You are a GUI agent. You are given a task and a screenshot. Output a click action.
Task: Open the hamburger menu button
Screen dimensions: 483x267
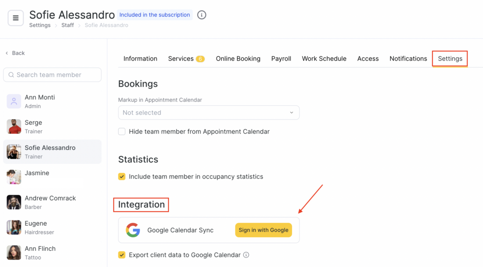click(x=16, y=18)
